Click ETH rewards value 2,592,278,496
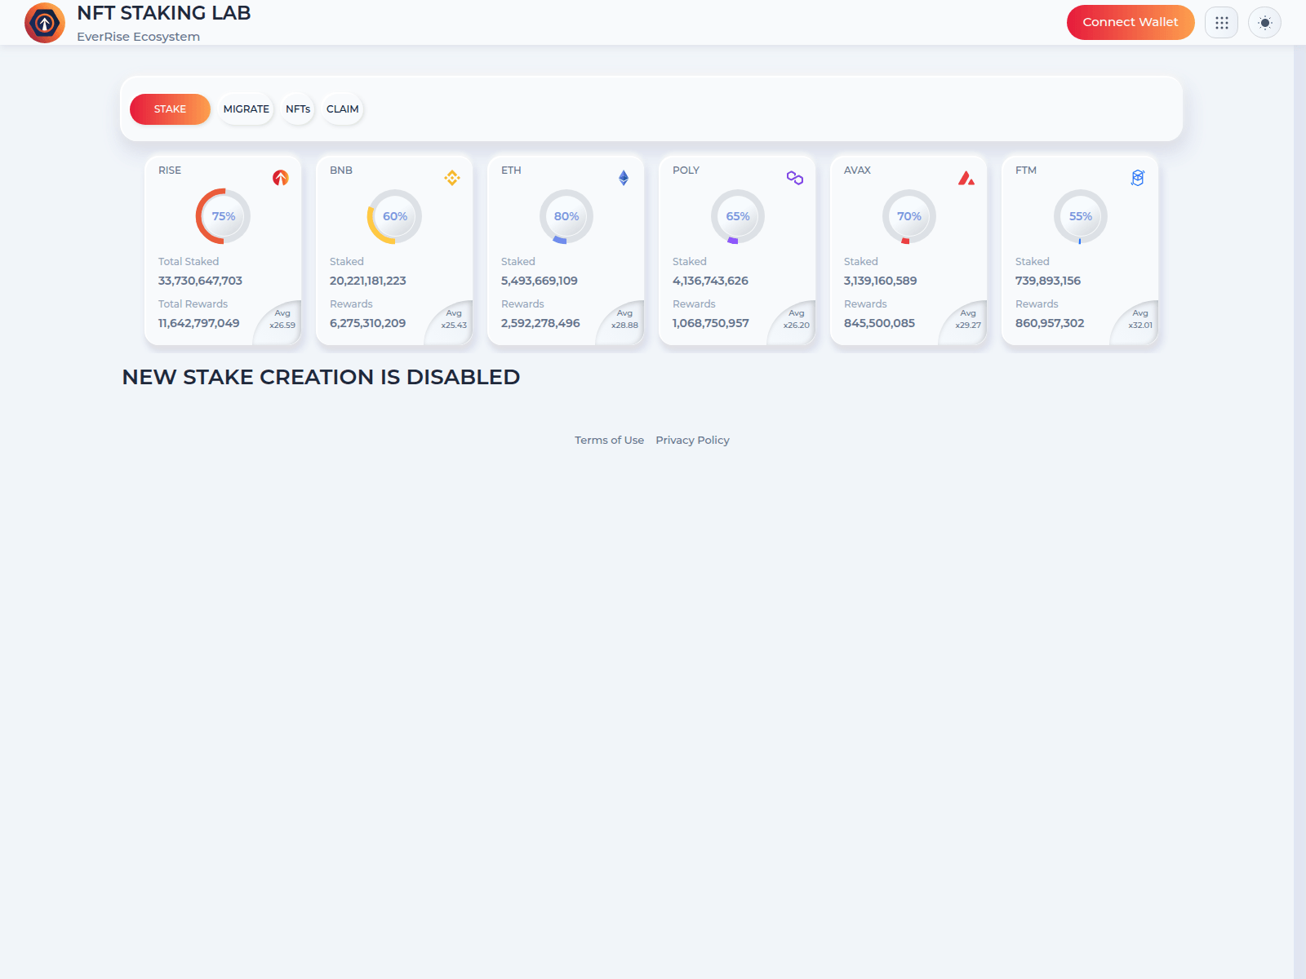 click(x=540, y=323)
